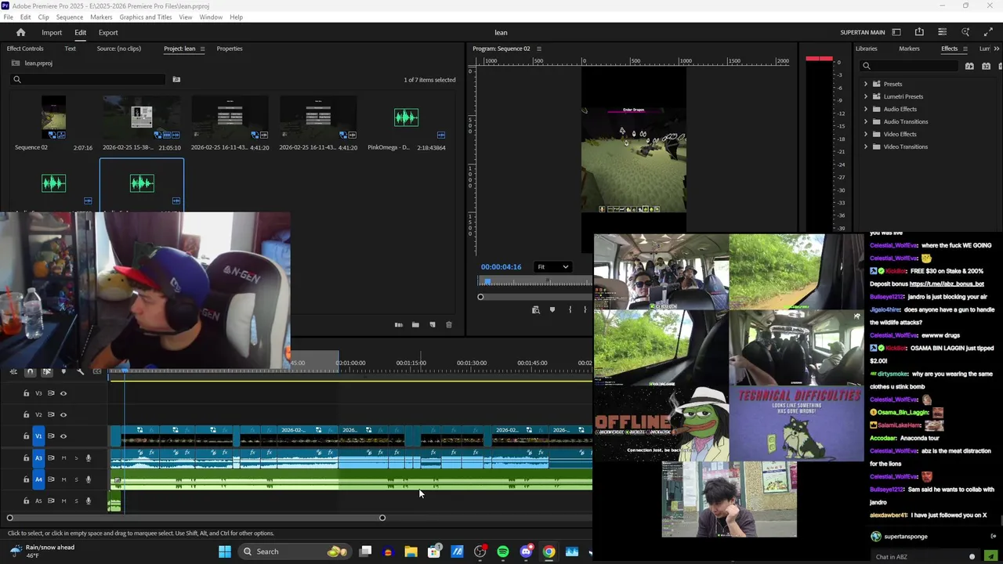1003x564 pixels.
Task: Click the Add Marker icon in timeline
Action: point(63,371)
